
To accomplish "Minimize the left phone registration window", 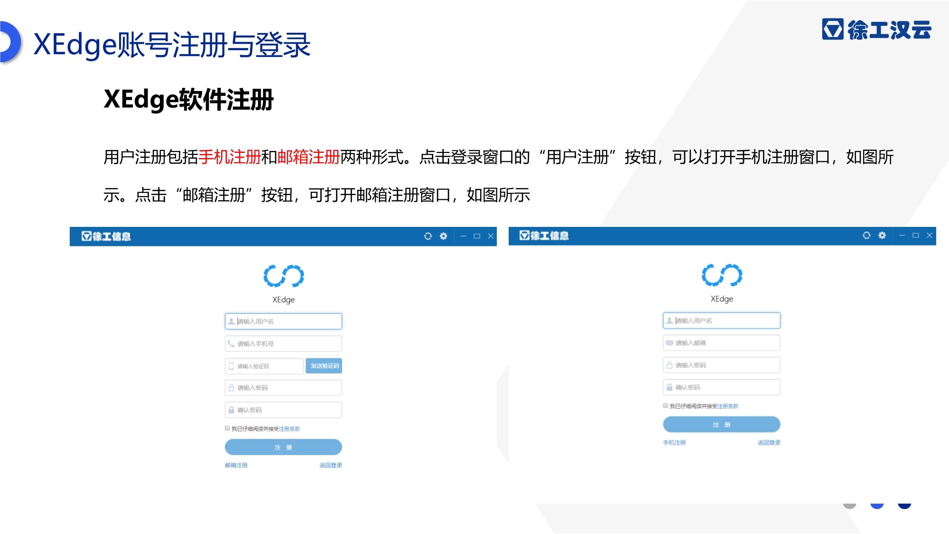I will (x=463, y=236).
